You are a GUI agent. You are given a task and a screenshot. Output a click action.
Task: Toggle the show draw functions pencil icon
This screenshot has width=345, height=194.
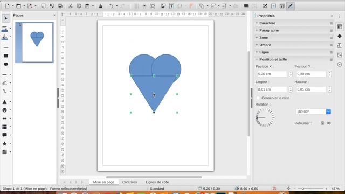click(x=291, y=6)
